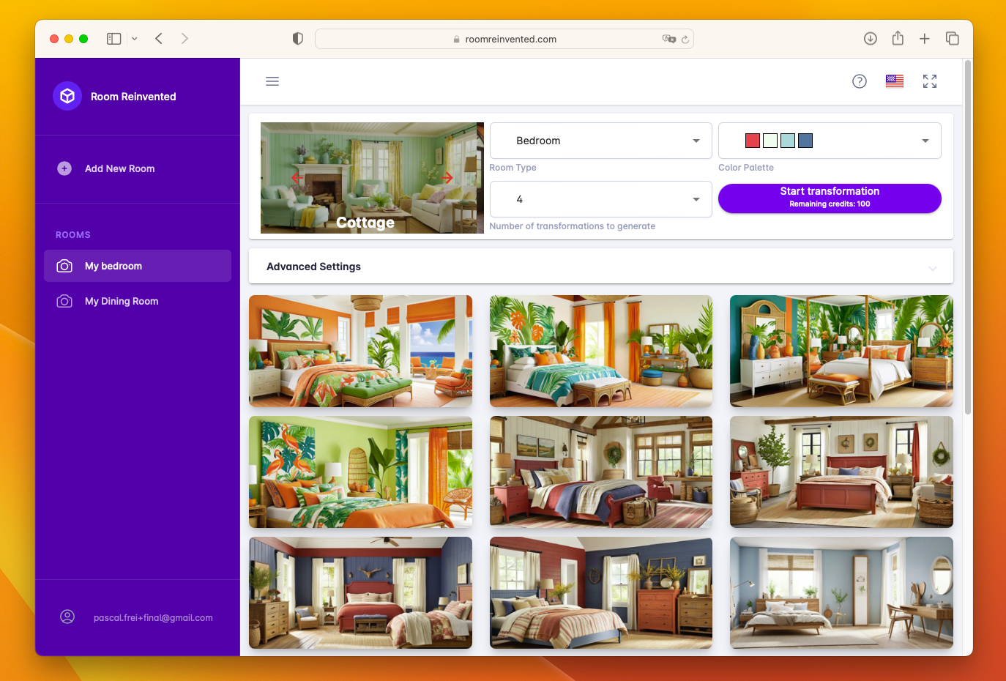
Task: Click the Safari share icon
Action: (x=898, y=38)
